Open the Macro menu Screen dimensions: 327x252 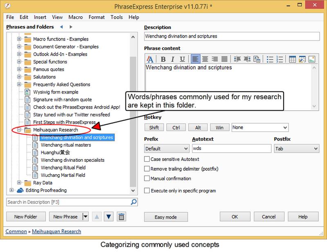click(76, 17)
